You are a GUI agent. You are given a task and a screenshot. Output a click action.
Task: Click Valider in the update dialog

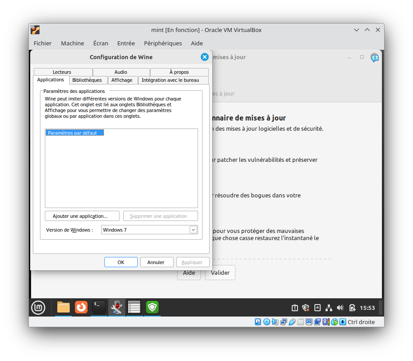tap(220, 273)
